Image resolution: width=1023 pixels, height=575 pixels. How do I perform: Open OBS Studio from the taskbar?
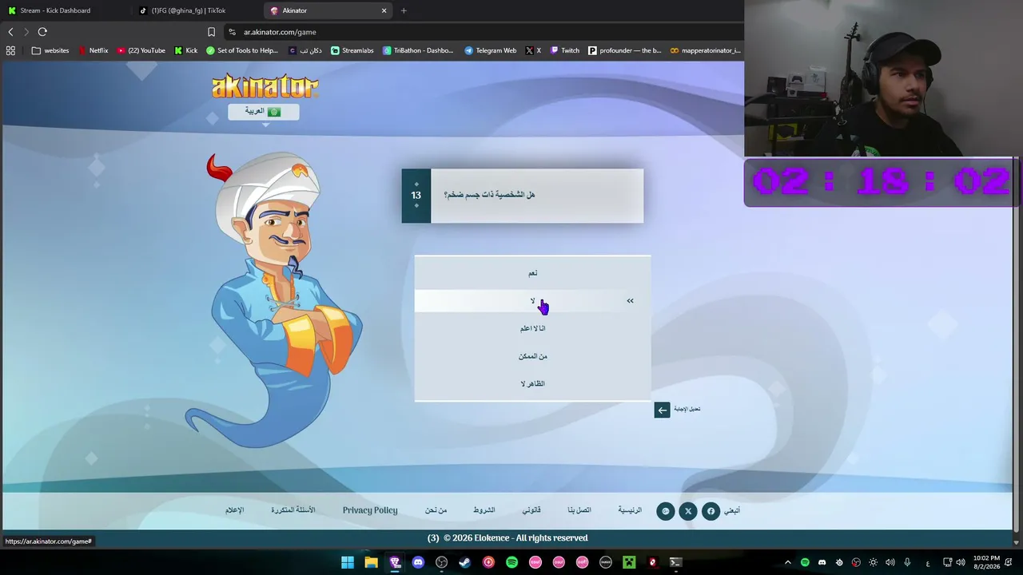click(x=441, y=562)
